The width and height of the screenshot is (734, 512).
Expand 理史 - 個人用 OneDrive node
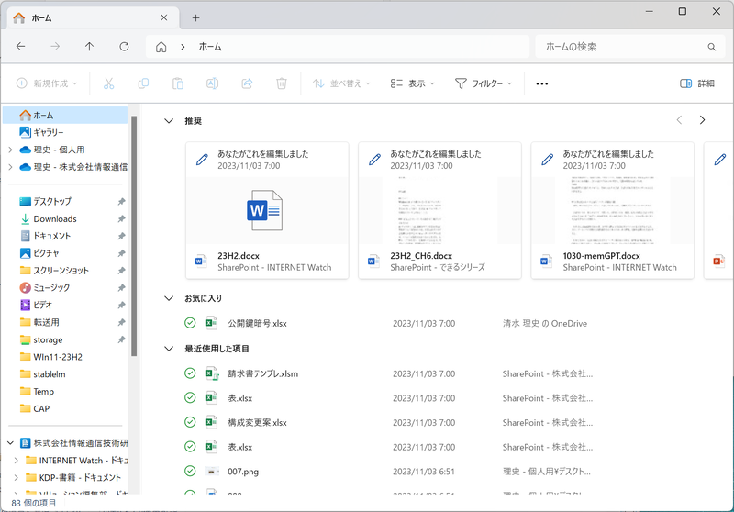[x=10, y=150]
